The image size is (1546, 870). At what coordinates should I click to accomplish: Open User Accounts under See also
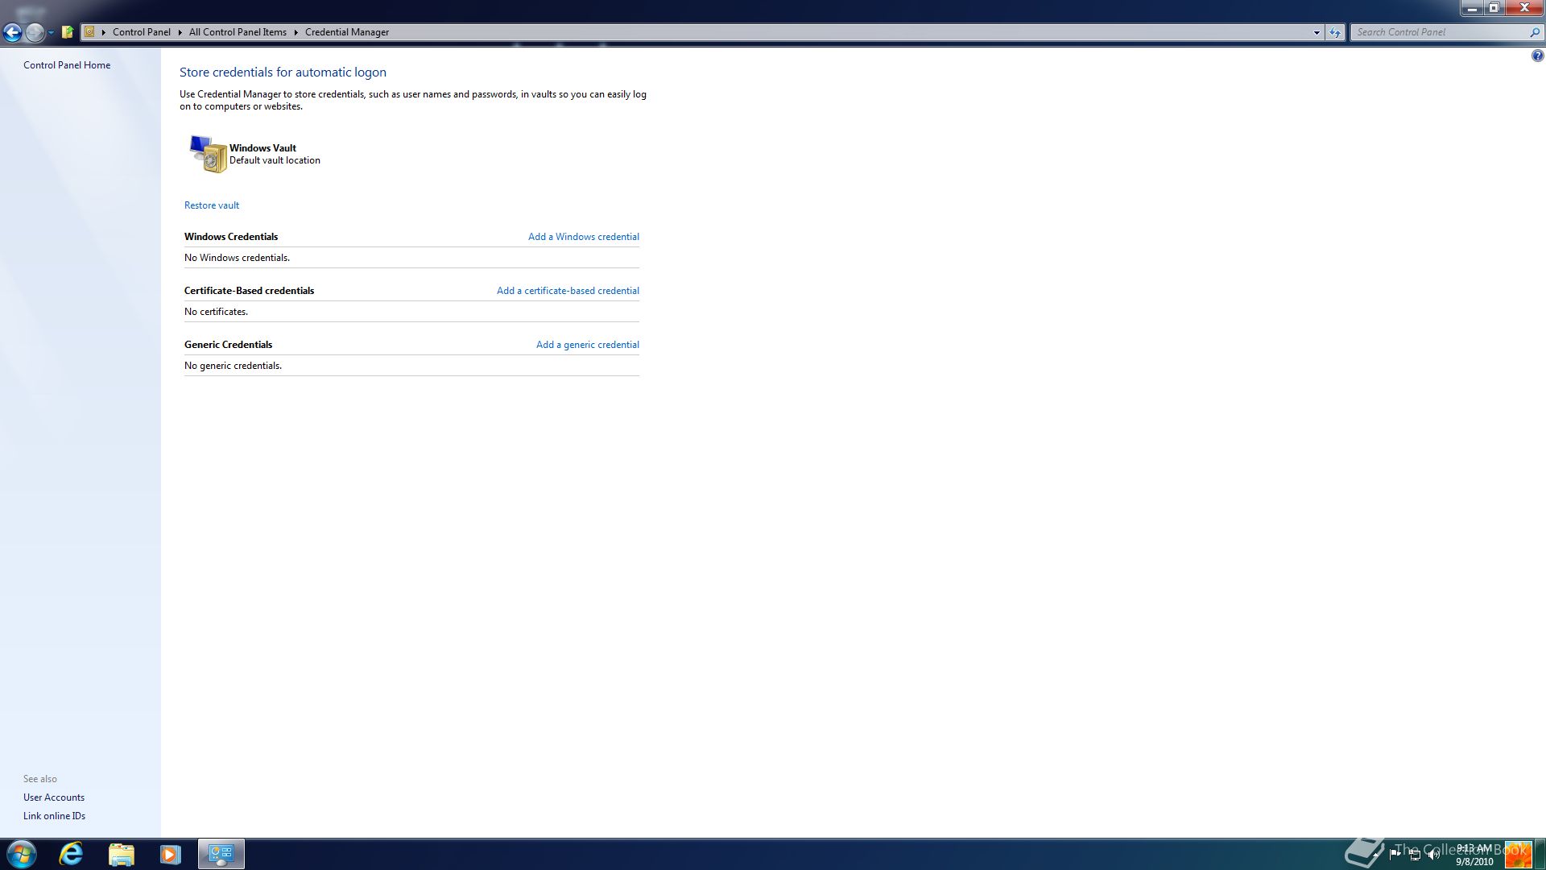point(54,797)
